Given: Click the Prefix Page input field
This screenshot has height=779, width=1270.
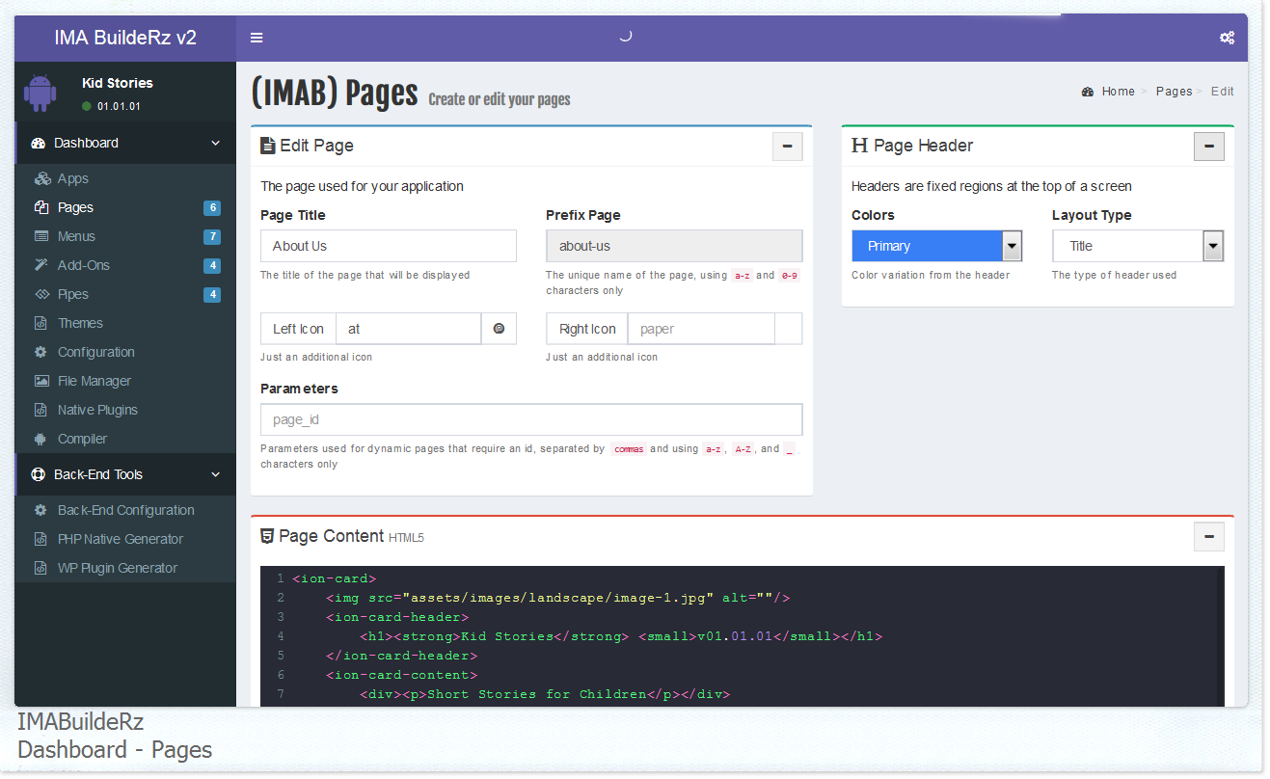Looking at the screenshot, I should pos(674,246).
